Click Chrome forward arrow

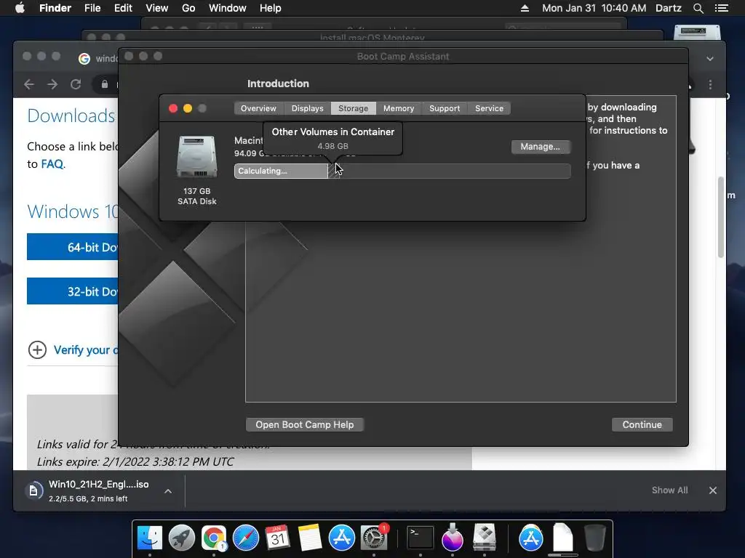[x=52, y=84]
